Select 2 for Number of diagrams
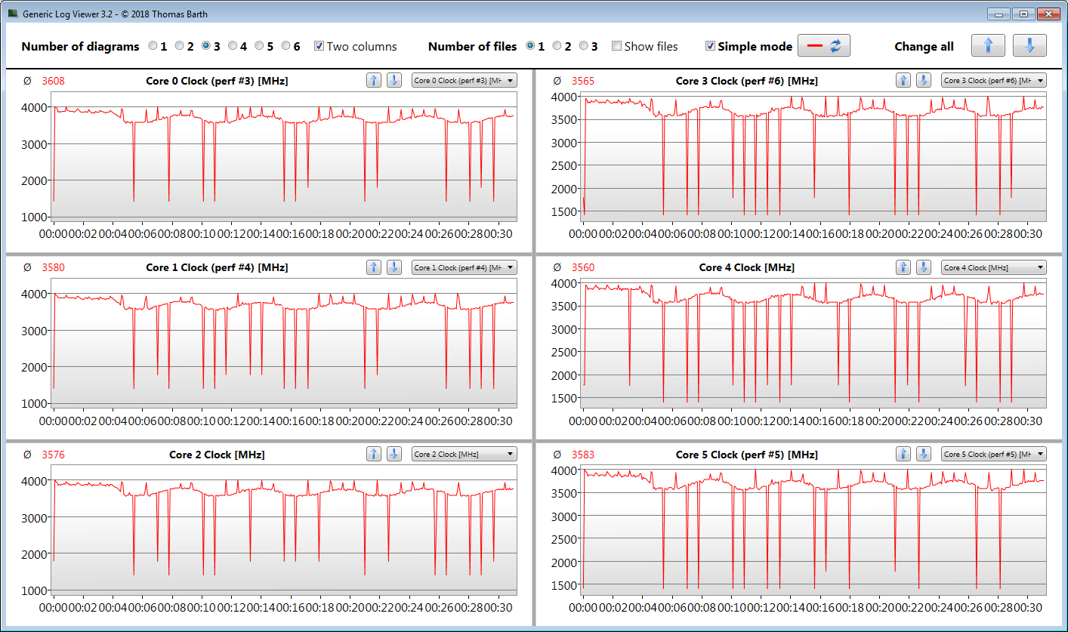This screenshot has width=1068, height=632. pos(180,46)
